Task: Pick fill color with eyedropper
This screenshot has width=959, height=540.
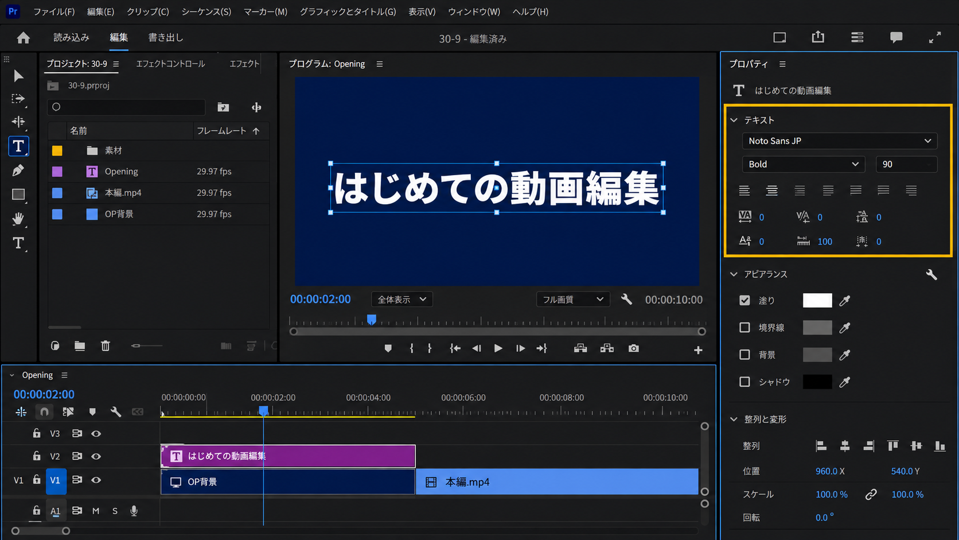Action: [845, 300]
